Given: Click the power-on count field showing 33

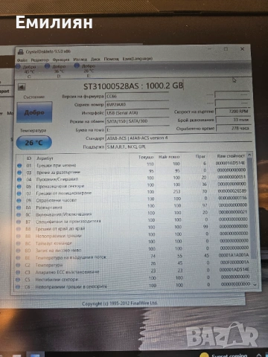Looking at the screenshot, I should pos(233,120).
